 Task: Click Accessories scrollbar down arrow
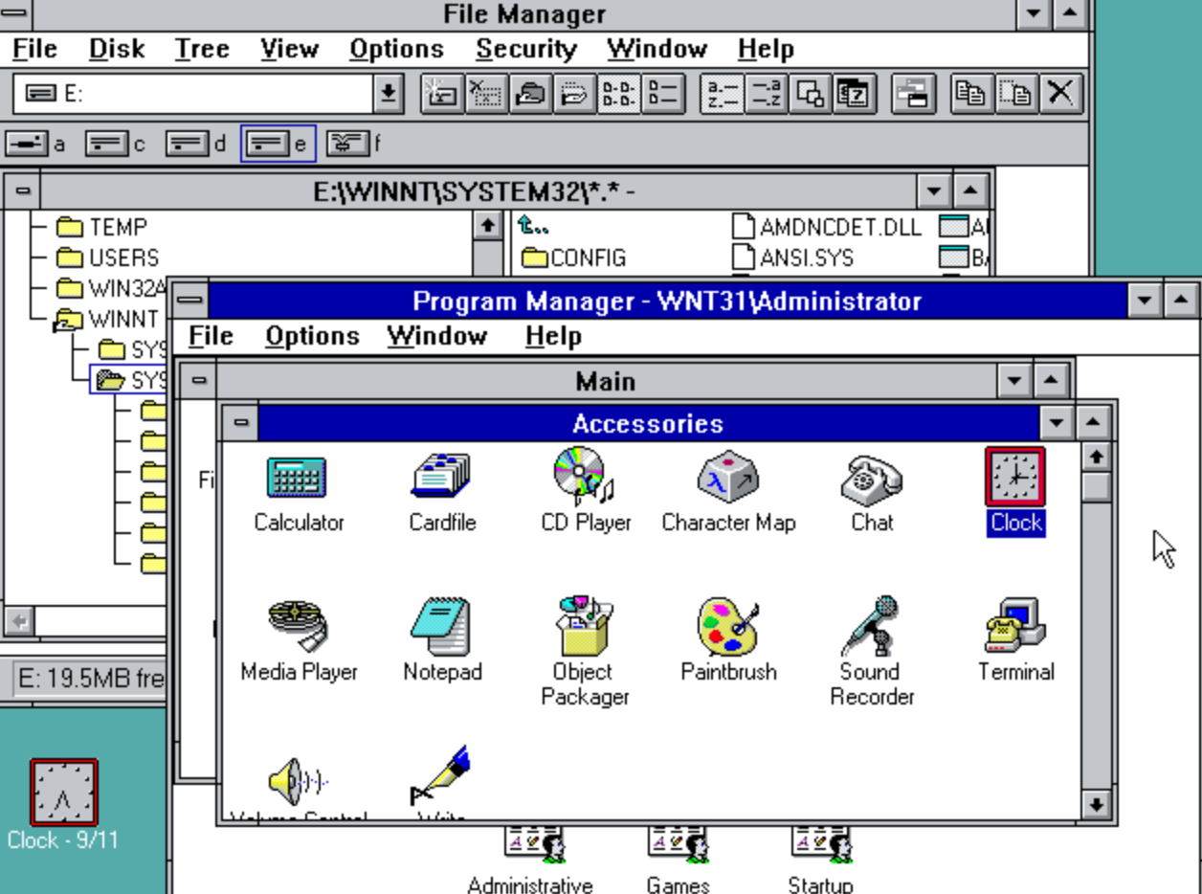tap(1097, 804)
